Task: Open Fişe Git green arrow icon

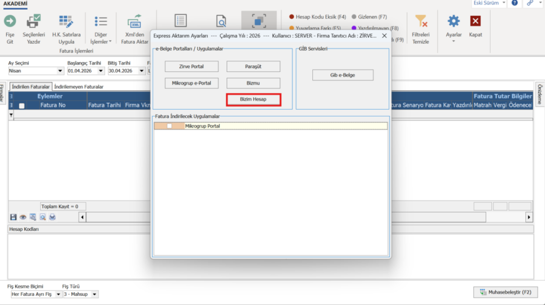Action: (x=10, y=21)
